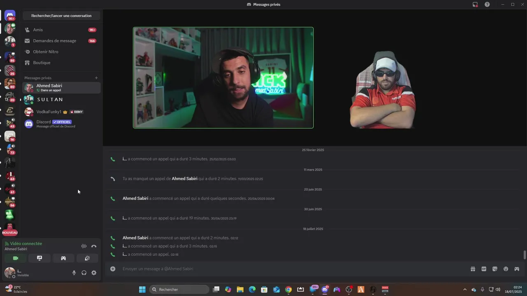This screenshot has height=296, width=527.
Task: Open the taskbar volume control
Action: [x=498, y=289]
